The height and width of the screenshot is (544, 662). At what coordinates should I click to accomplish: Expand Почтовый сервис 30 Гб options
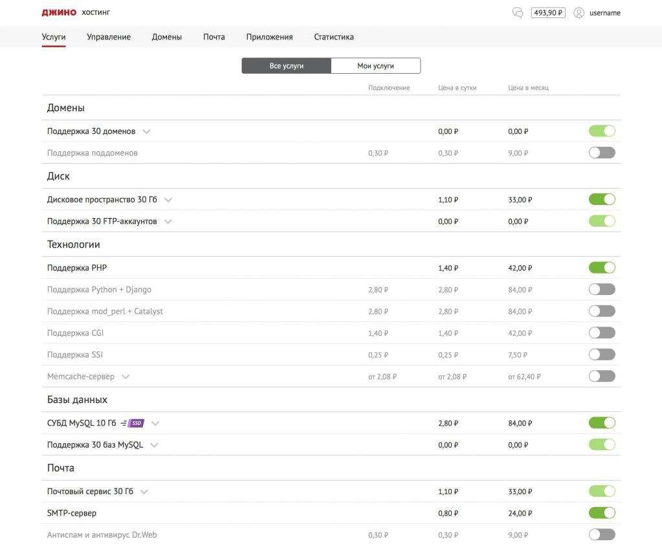(x=144, y=492)
